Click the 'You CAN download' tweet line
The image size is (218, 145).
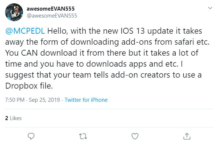[x=102, y=53]
